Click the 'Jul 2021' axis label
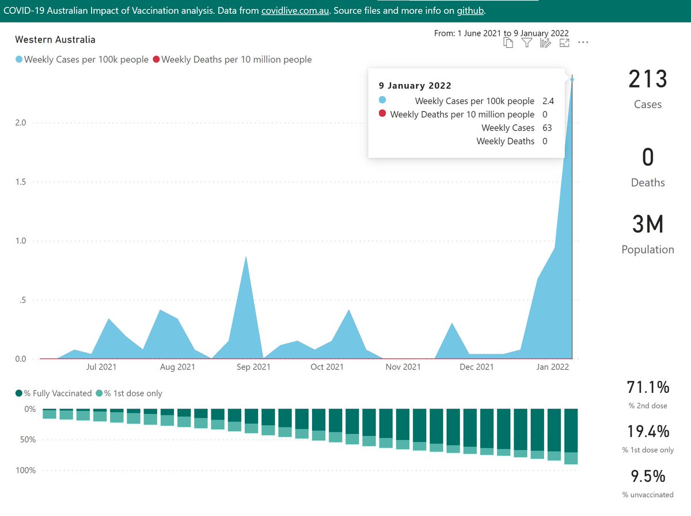Viewport: 691px width, 516px height. coord(101,367)
